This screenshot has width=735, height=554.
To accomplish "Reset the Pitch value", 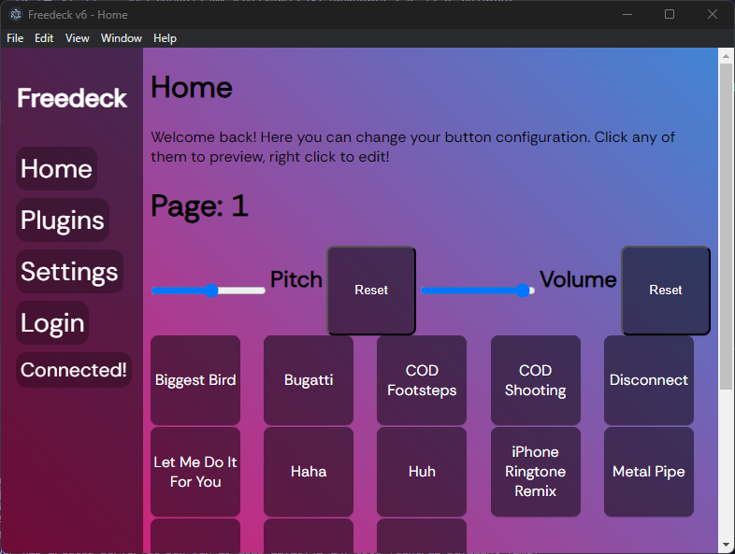I will coord(371,291).
